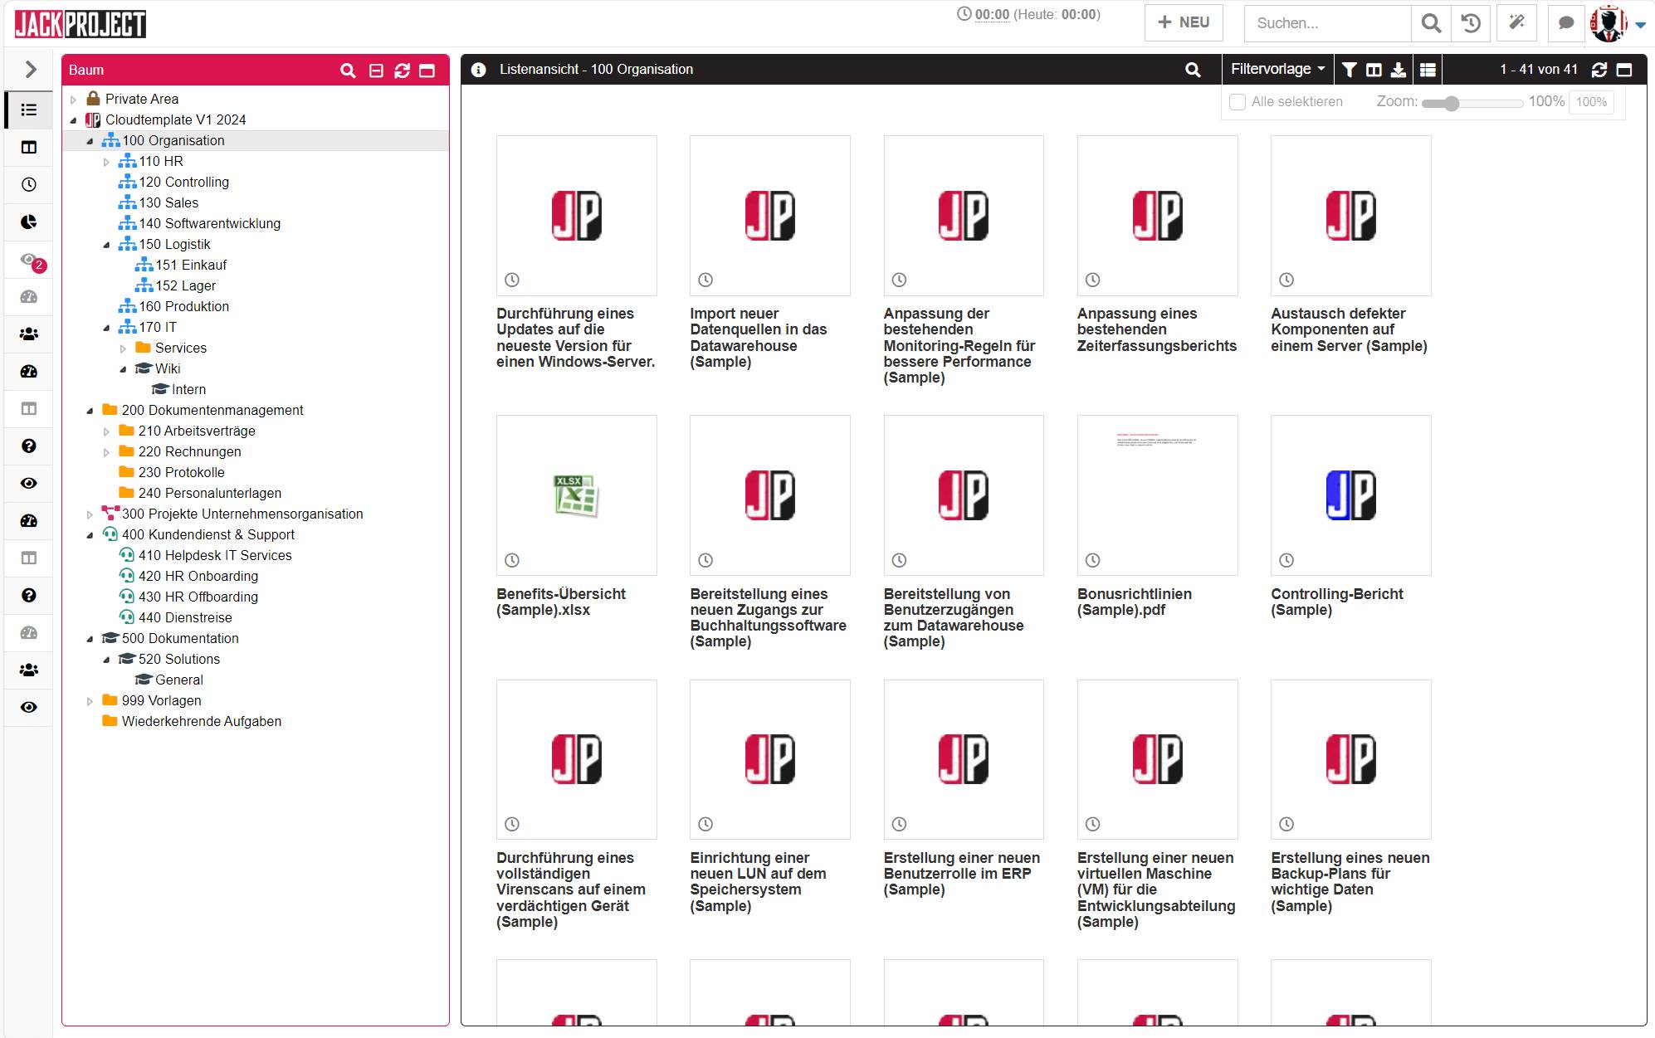Open the Austausch defekter Komponenten thumbnail
Viewport: 1655px width, 1038px height.
click(1350, 216)
